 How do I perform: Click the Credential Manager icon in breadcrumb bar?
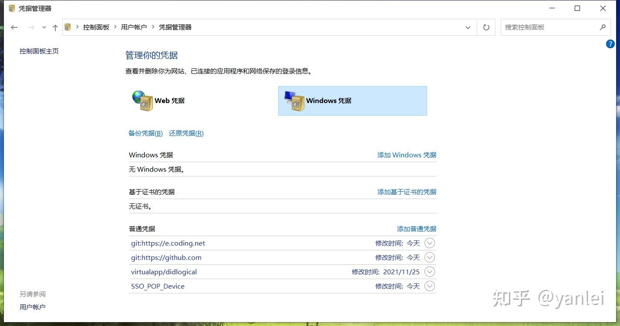[68, 27]
